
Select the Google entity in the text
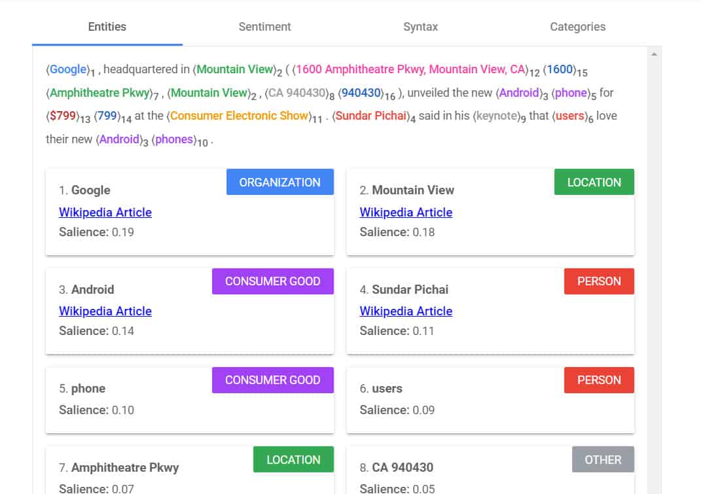coord(67,69)
